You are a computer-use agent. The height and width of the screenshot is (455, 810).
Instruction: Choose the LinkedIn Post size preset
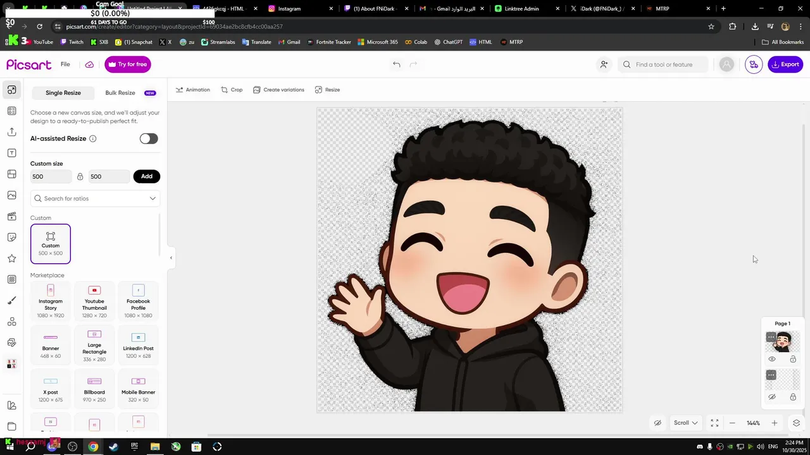(138, 344)
